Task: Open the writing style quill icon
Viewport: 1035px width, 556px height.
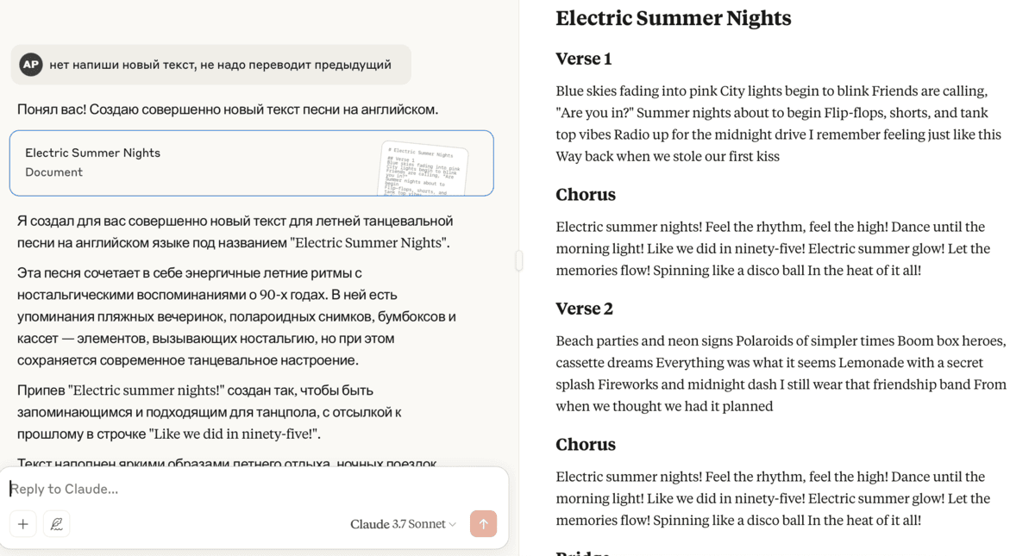Action: 57,524
